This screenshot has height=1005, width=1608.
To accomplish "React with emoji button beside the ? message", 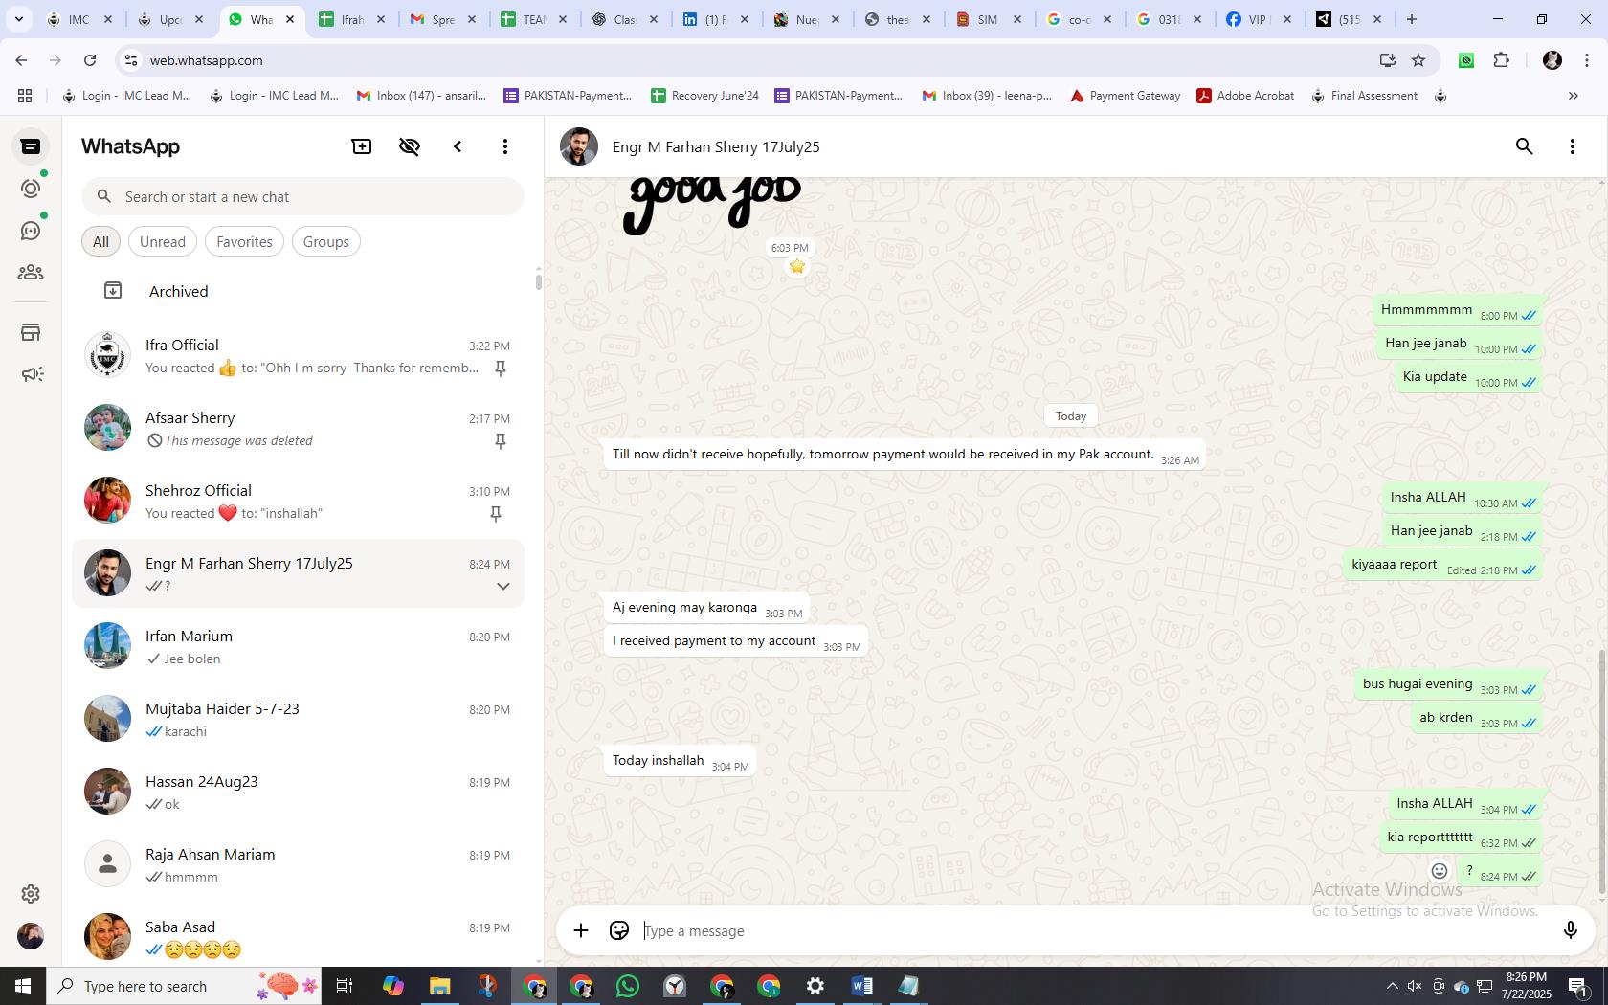I will pyautogui.click(x=1440, y=871).
